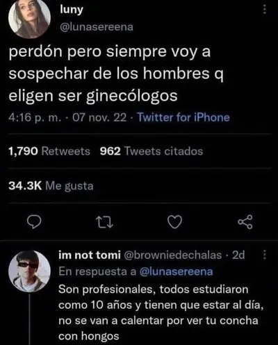Open three-dot menu on im not tomi's reply
This screenshot has width=278, height=345.
point(265,255)
